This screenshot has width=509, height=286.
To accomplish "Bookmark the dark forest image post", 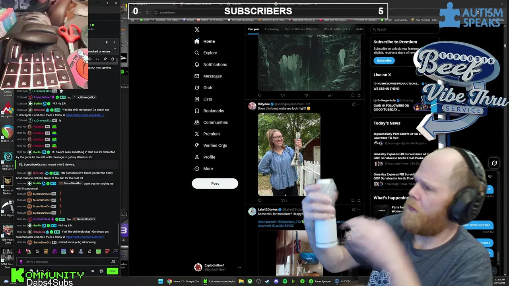I will [353, 95].
